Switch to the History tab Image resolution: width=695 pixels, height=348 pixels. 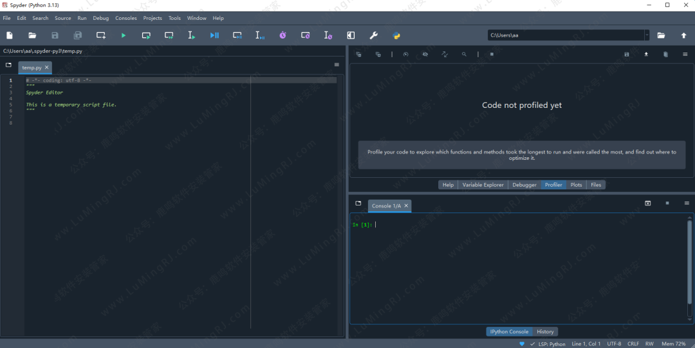point(545,332)
